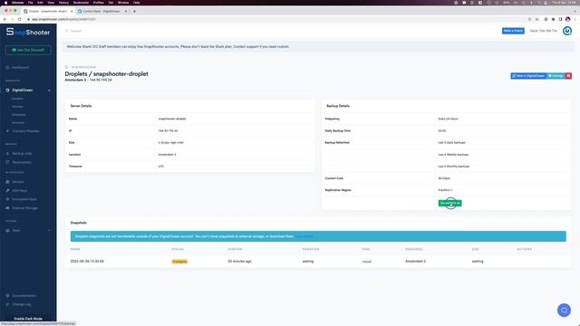Viewport: 580px width, 326px height.
Task: Click the green backup button under Replication Region
Action: (x=449, y=203)
